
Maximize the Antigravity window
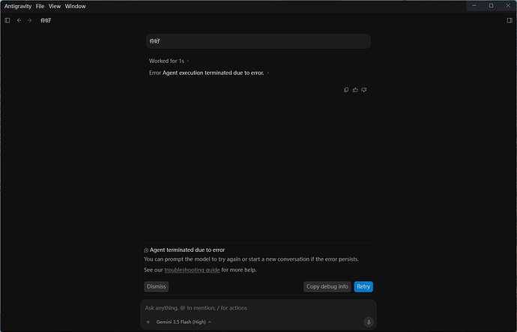[491, 5]
